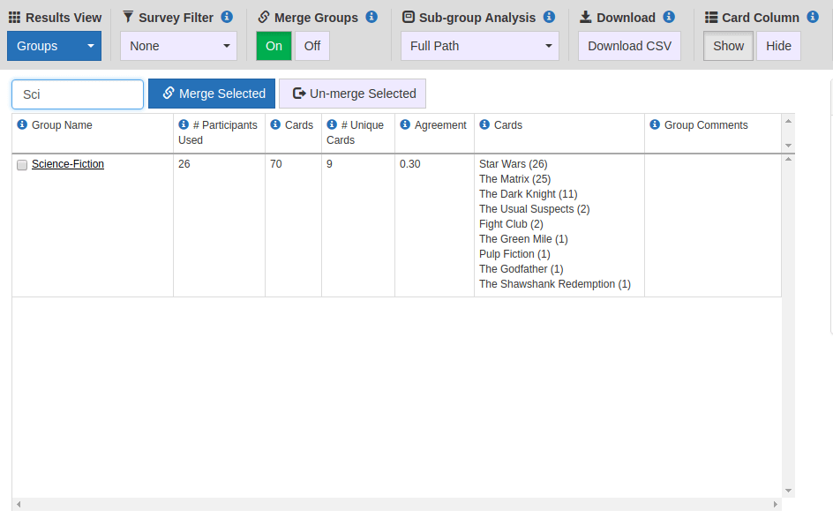The height and width of the screenshot is (518, 833).
Task: Select Show for Card Column
Action: pos(728,46)
